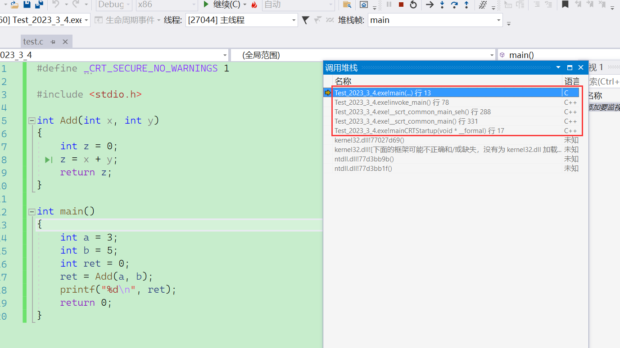Click the code line 'ret = Add(a, b);'
Image resolution: width=620 pixels, height=348 pixels.
point(107,277)
